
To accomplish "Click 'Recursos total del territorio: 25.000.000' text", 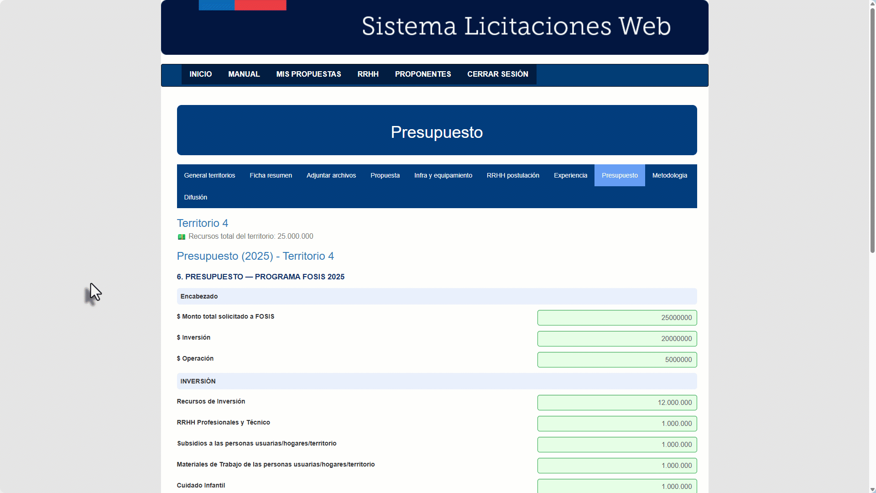I will pos(250,236).
